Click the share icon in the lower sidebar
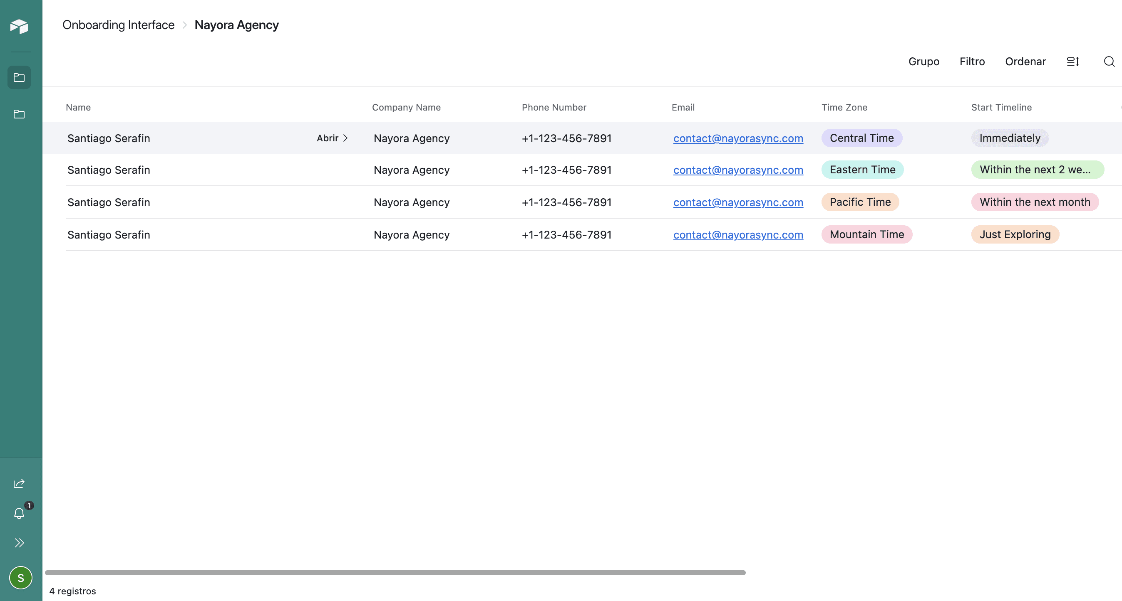This screenshot has width=1122, height=601. 19,483
